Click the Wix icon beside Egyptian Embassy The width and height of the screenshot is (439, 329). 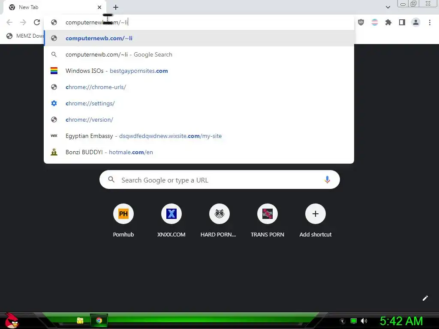[54, 136]
